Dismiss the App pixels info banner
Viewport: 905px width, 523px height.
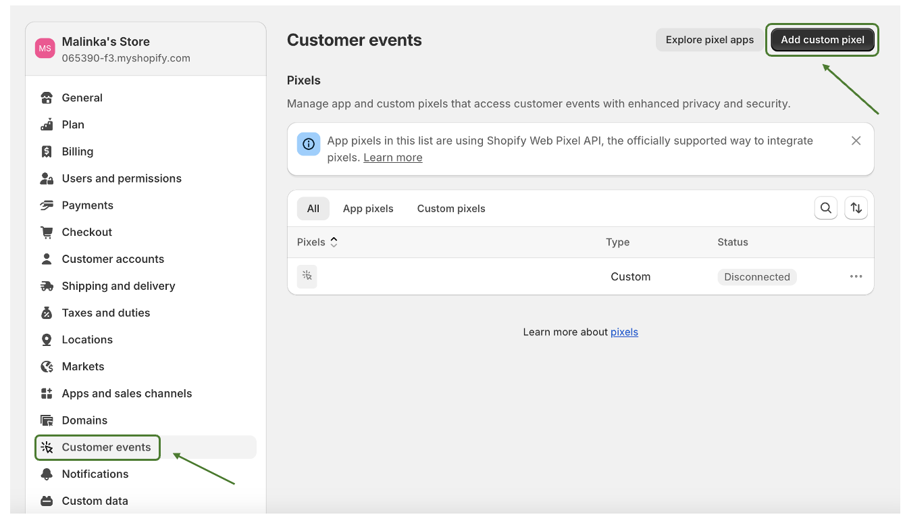point(856,141)
